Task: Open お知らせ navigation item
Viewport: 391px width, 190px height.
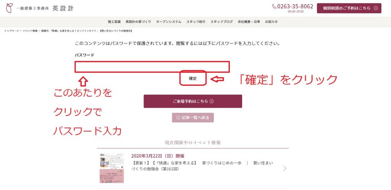Action: [271, 22]
